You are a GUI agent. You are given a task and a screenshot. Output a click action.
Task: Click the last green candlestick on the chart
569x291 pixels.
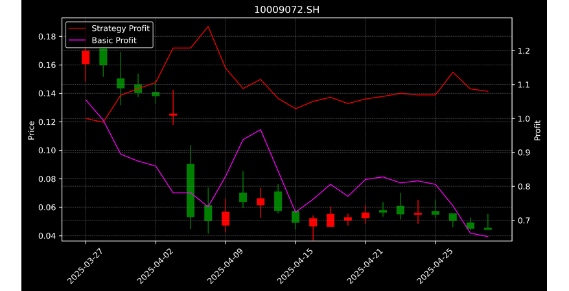[488, 229]
